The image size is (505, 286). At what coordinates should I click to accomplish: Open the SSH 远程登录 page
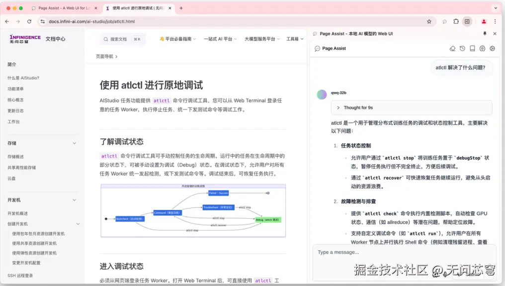pyautogui.click(x=20, y=276)
